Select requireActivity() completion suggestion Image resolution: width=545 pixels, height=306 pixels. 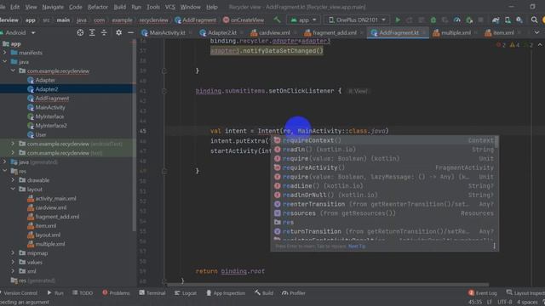coord(384,168)
